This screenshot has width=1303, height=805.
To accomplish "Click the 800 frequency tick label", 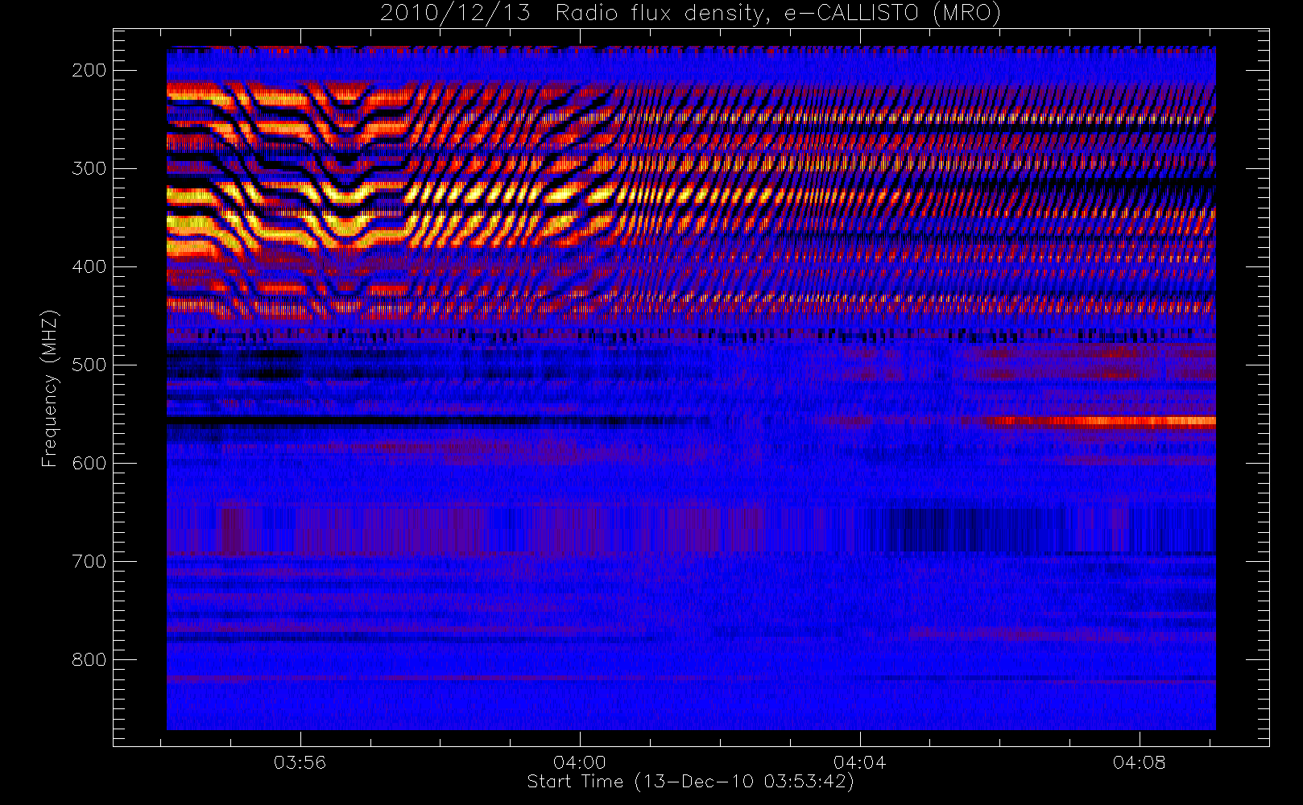I will [89, 659].
